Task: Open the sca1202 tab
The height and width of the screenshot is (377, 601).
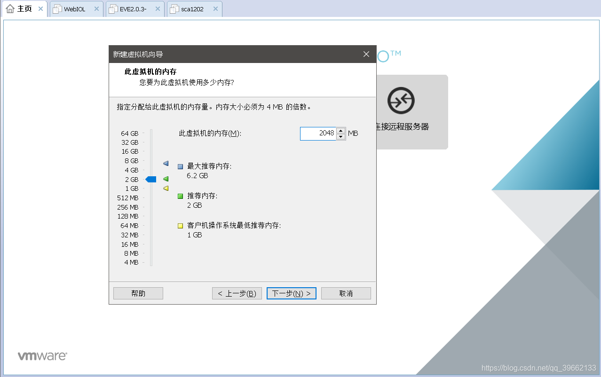Action: point(194,9)
